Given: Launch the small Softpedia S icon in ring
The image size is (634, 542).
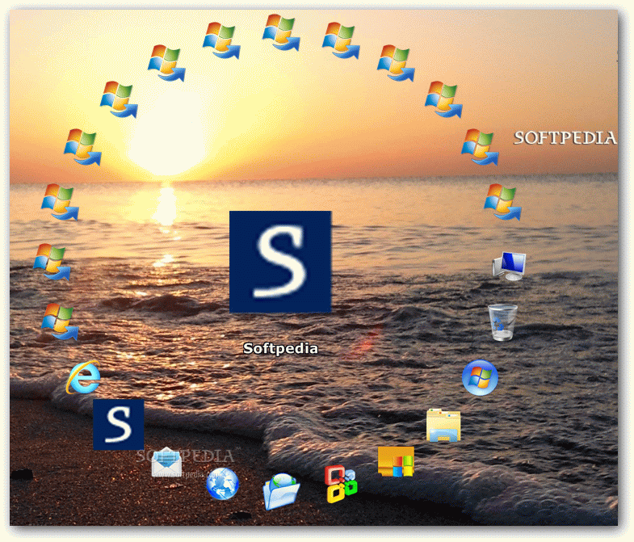Looking at the screenshot, I should pyautogui.click(x=119, y=424).
